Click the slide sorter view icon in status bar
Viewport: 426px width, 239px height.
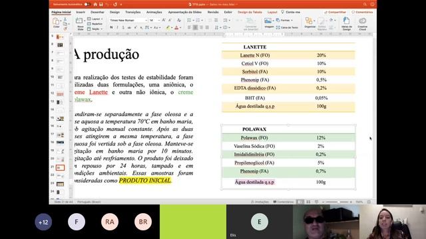tap(308, 202)
